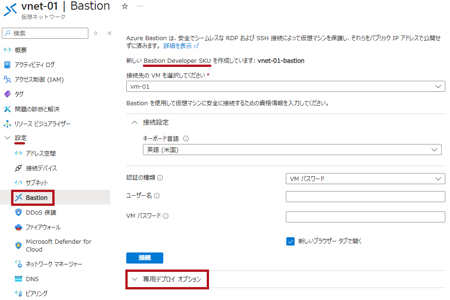Click the 検索 search field
This screenshot has width=450, height=300.
pos(45,33)
